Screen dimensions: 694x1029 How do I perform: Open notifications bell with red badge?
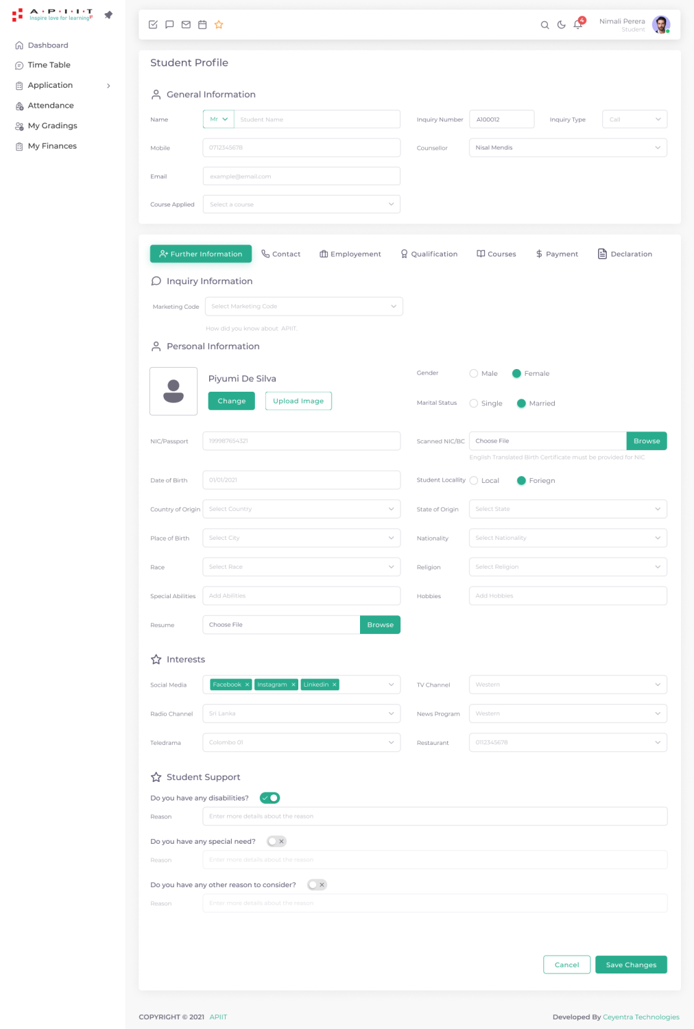tap(578, 25)
